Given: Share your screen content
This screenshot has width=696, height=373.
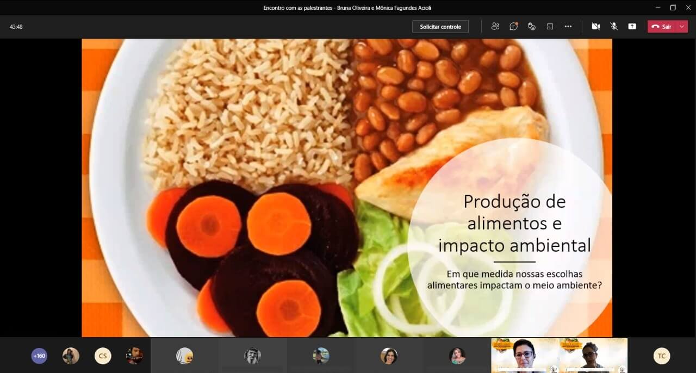Looking at the screenshot, I should coord(632,26).
